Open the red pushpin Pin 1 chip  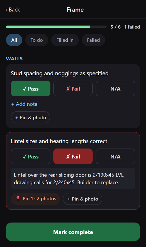pos(35,199)
